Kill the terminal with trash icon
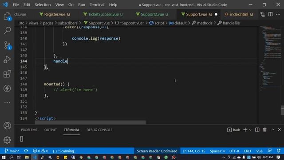Image resolution: width=284 pixels, height=160 pixels. pos(265,130)
